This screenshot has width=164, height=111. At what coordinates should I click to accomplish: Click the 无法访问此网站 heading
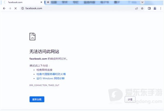pos(44,52)
